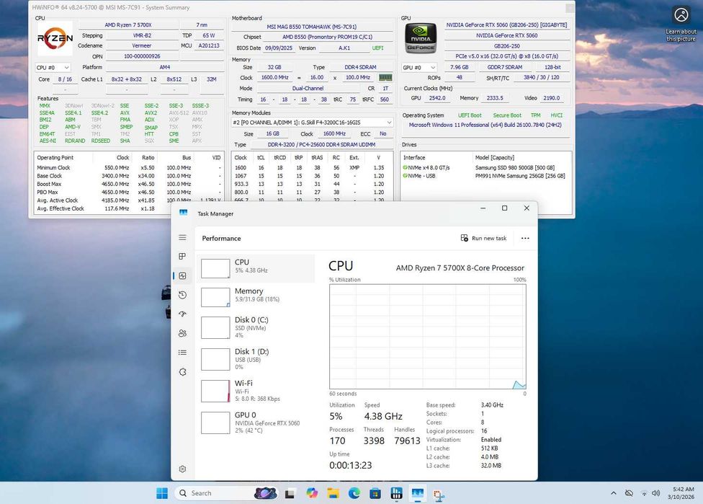Click Run new task button

click(483, 239)
